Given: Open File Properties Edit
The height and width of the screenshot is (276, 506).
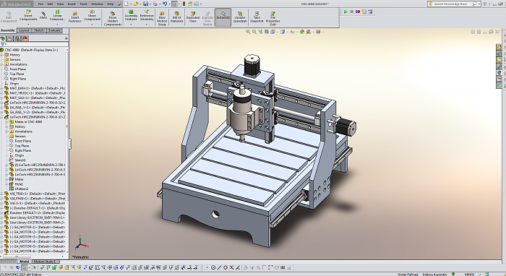Looking at the screenshot, I should [273, 18].
